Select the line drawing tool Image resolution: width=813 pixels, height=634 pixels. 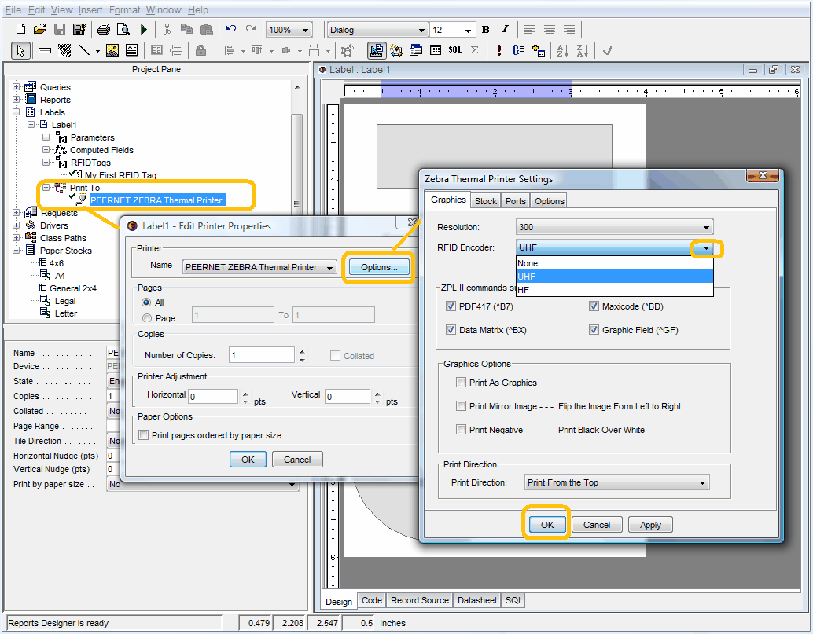(x=84, y=50)
